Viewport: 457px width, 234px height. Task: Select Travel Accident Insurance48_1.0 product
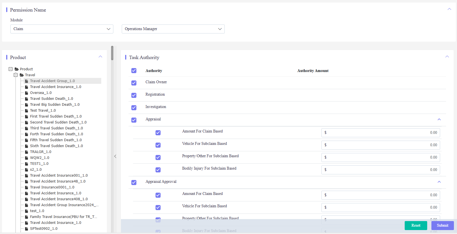[x=58, y=181]
